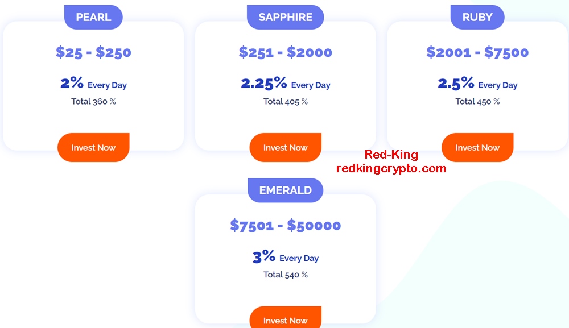Click the Total 360 % text
The width and height of the screenshot is (569, 328).
93,102
